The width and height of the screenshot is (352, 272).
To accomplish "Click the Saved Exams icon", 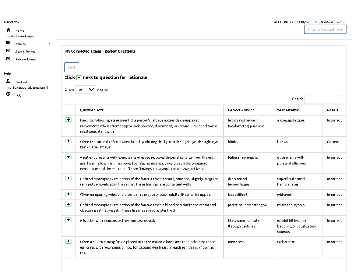I will point(8,51).
